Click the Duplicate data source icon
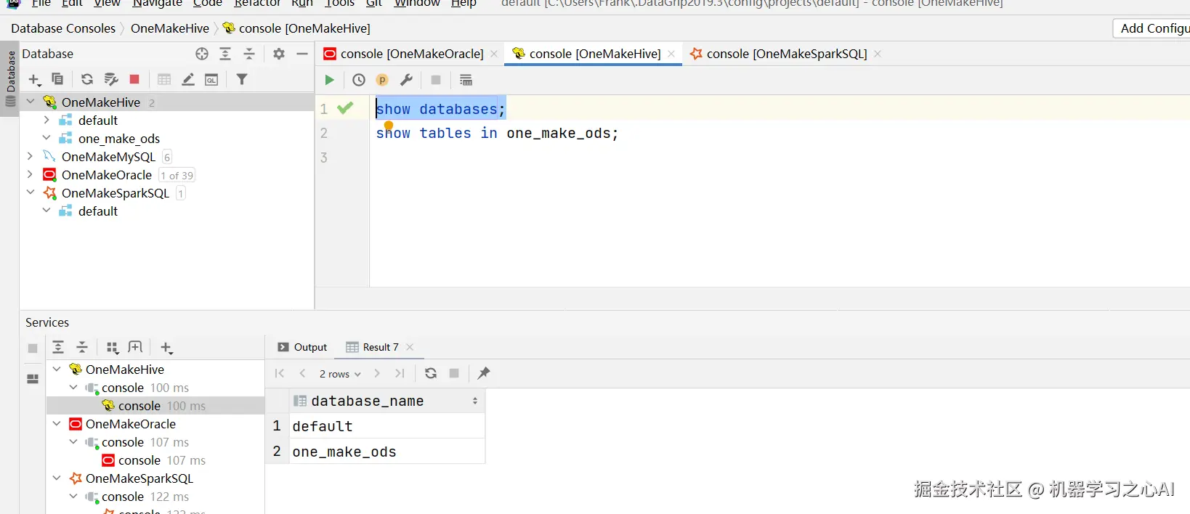 coord(57,79)
